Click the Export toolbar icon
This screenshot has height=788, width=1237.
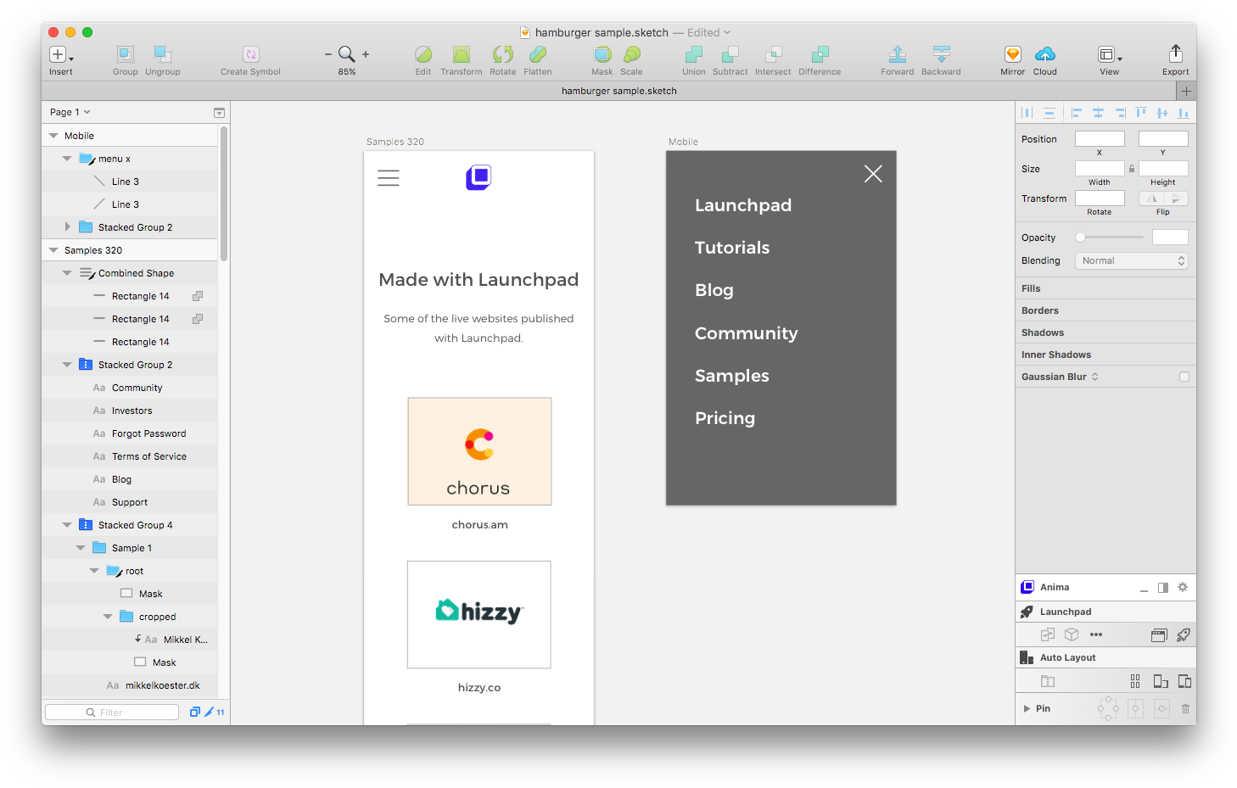1175,53
